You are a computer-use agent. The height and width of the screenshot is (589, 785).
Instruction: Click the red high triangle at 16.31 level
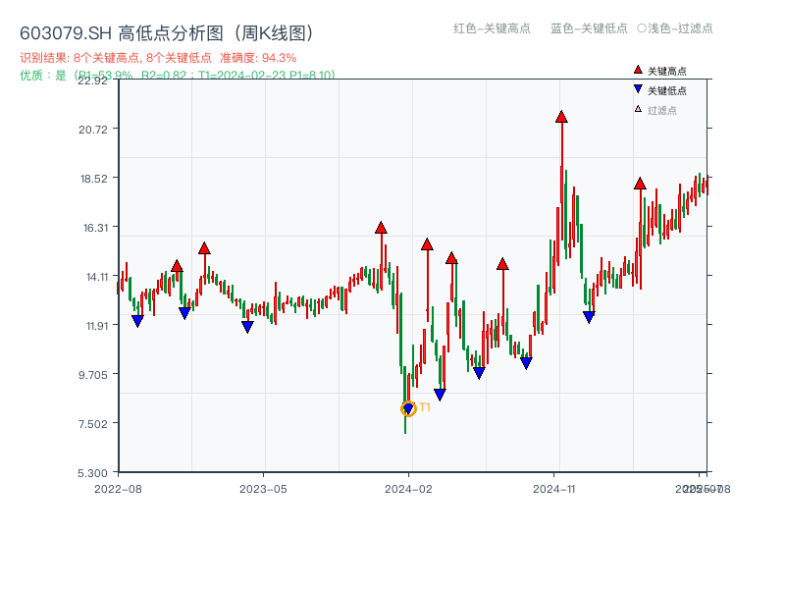381,228
